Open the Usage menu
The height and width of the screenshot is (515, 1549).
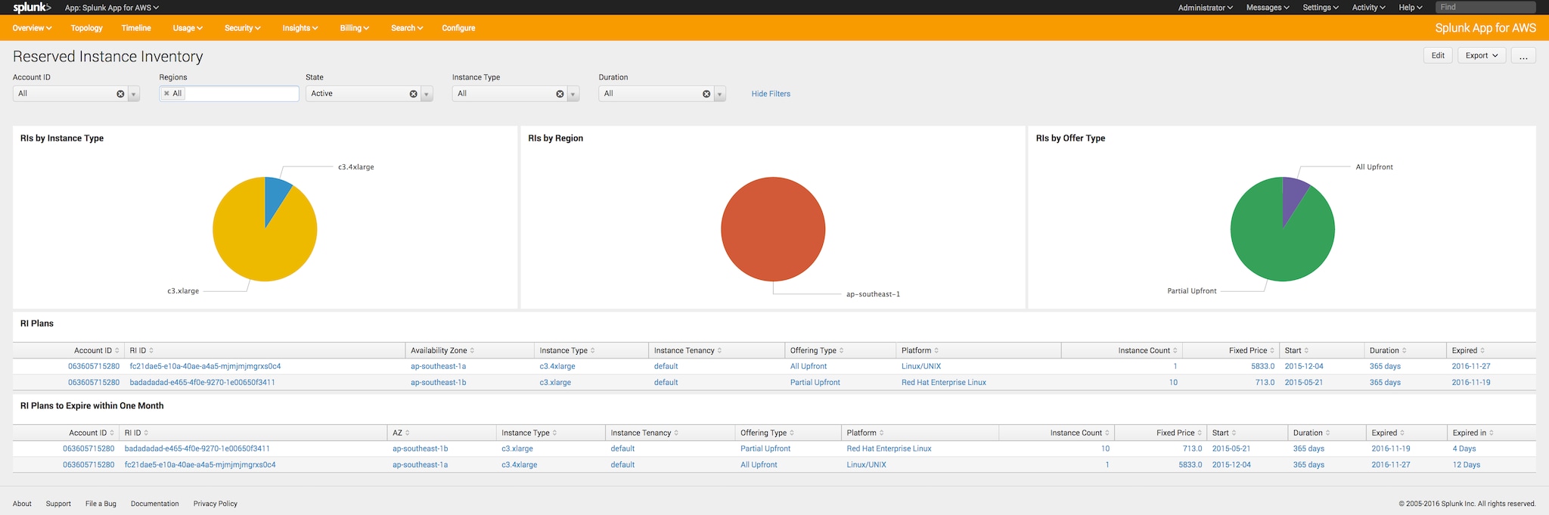click(188, 28)
